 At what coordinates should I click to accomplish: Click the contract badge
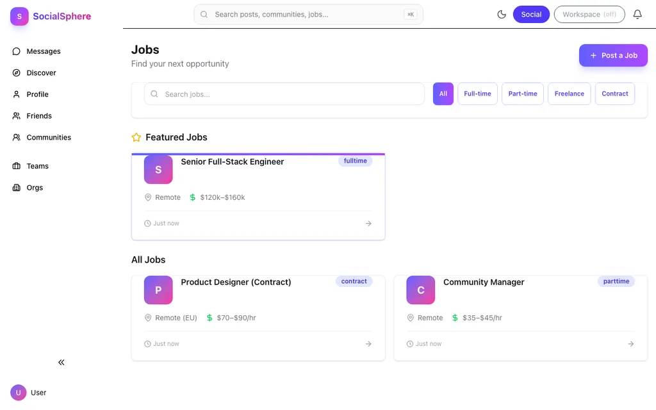pyautogui.click(x=354, y=281)
